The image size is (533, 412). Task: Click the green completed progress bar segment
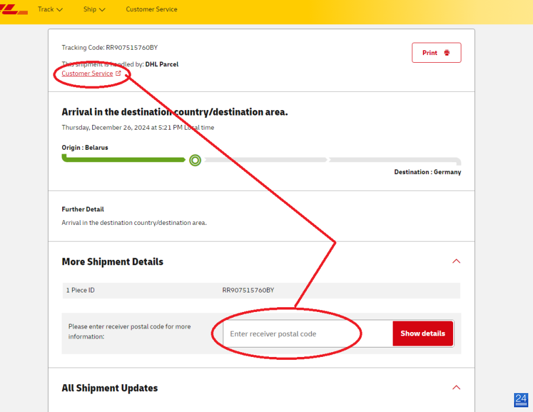123,159
